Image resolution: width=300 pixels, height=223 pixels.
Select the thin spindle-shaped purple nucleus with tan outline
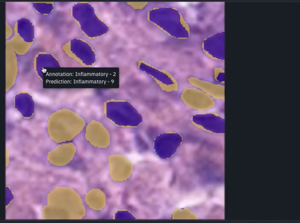click(x=157, y=76)
